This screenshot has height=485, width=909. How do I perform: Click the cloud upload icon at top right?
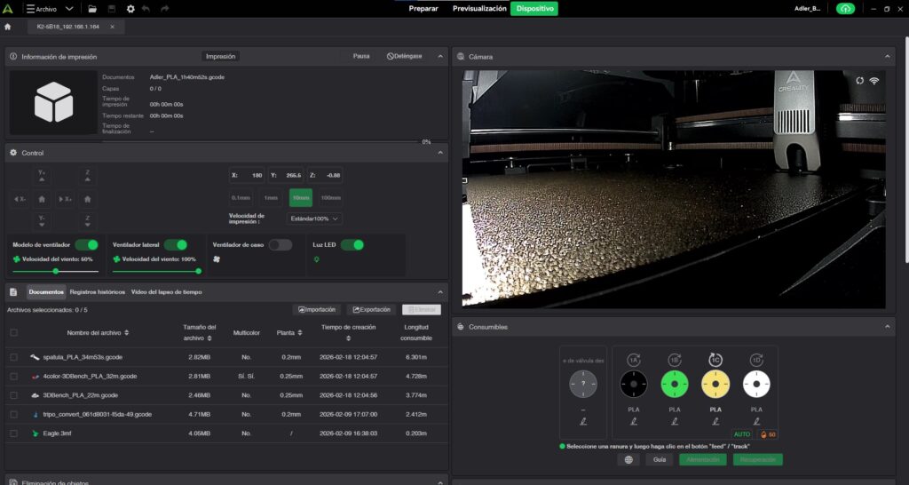(846, 8)
